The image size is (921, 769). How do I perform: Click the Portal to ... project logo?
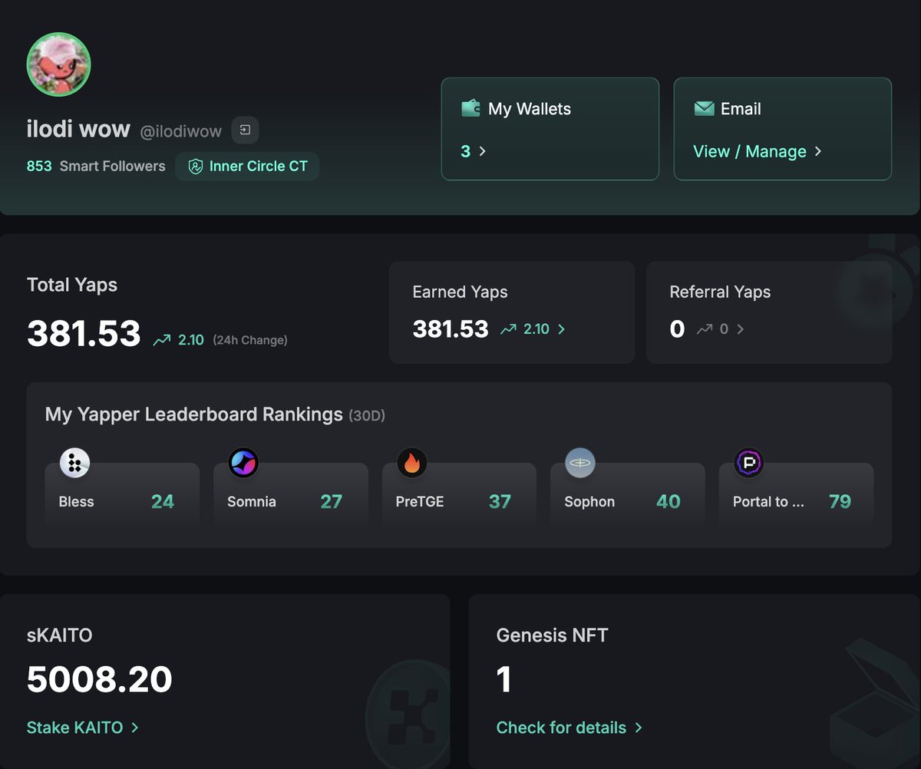click(x=749, y=463)
